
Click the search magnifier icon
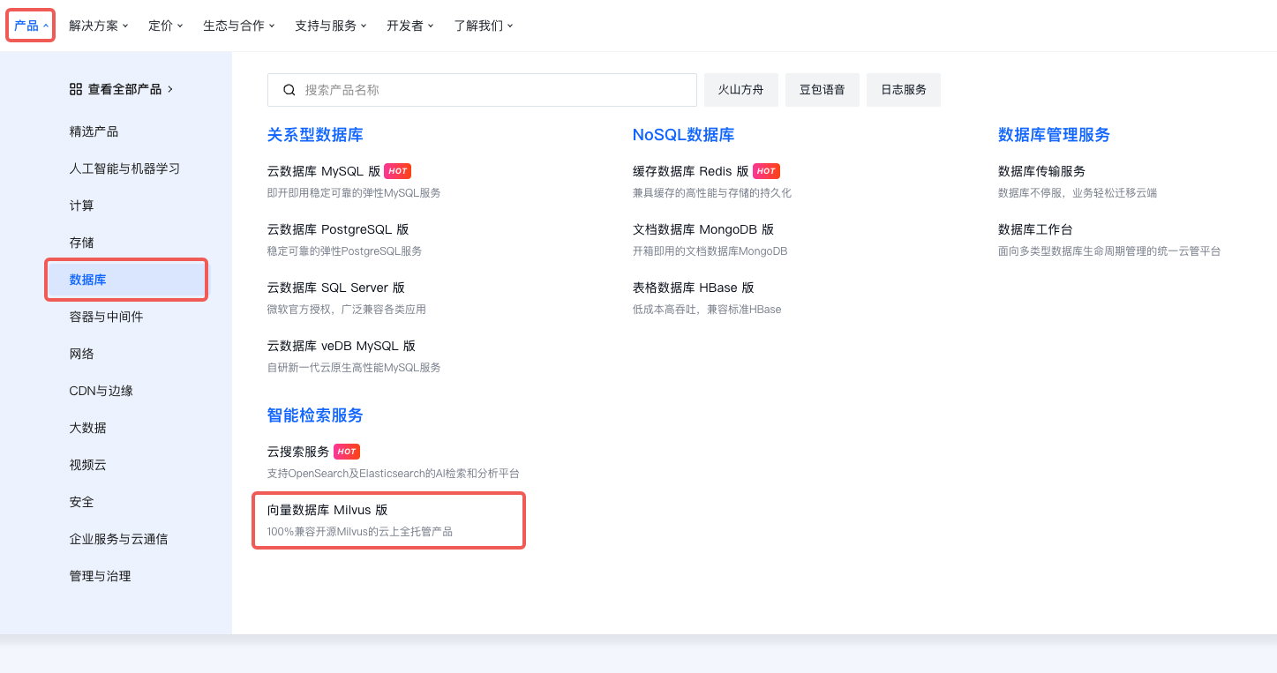coord(289,90)
